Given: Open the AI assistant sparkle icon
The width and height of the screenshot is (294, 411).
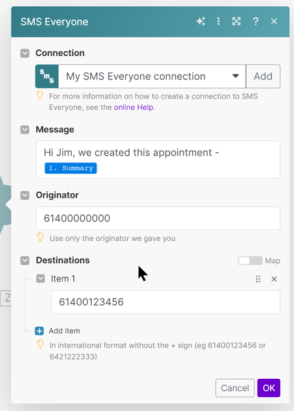Looking at the screenshot, I should (x=201, y=21).
